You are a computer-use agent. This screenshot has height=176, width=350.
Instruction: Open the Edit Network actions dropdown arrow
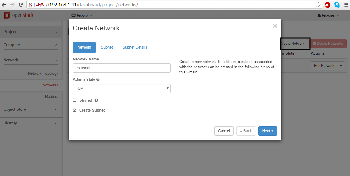tap(341, 66)
